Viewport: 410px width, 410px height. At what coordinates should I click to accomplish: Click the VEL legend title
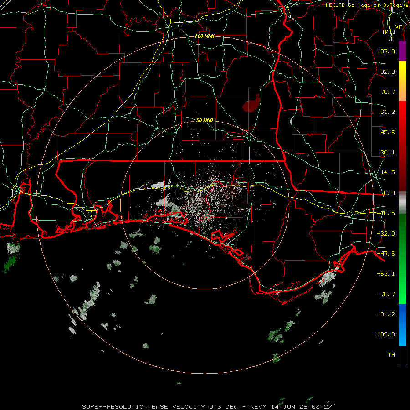[400, 27]
